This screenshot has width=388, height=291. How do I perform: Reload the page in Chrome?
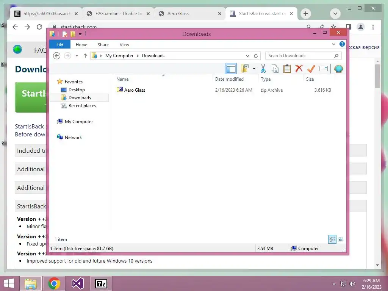click(39, 27)
